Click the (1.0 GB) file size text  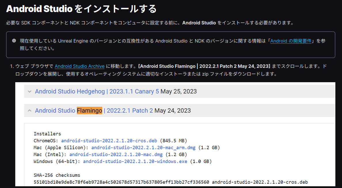tap(201, 162)
